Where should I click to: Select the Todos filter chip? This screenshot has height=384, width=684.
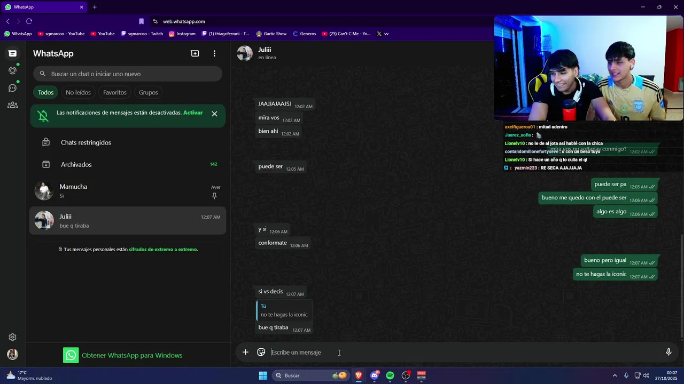pos(45,92)
